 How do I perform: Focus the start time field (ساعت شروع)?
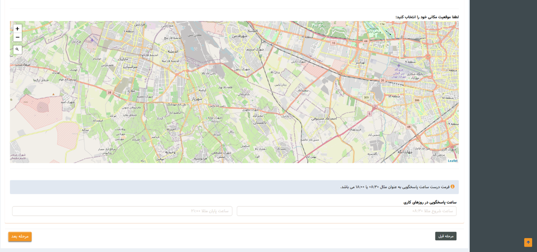pyautogui.click(x=346, y=211)
